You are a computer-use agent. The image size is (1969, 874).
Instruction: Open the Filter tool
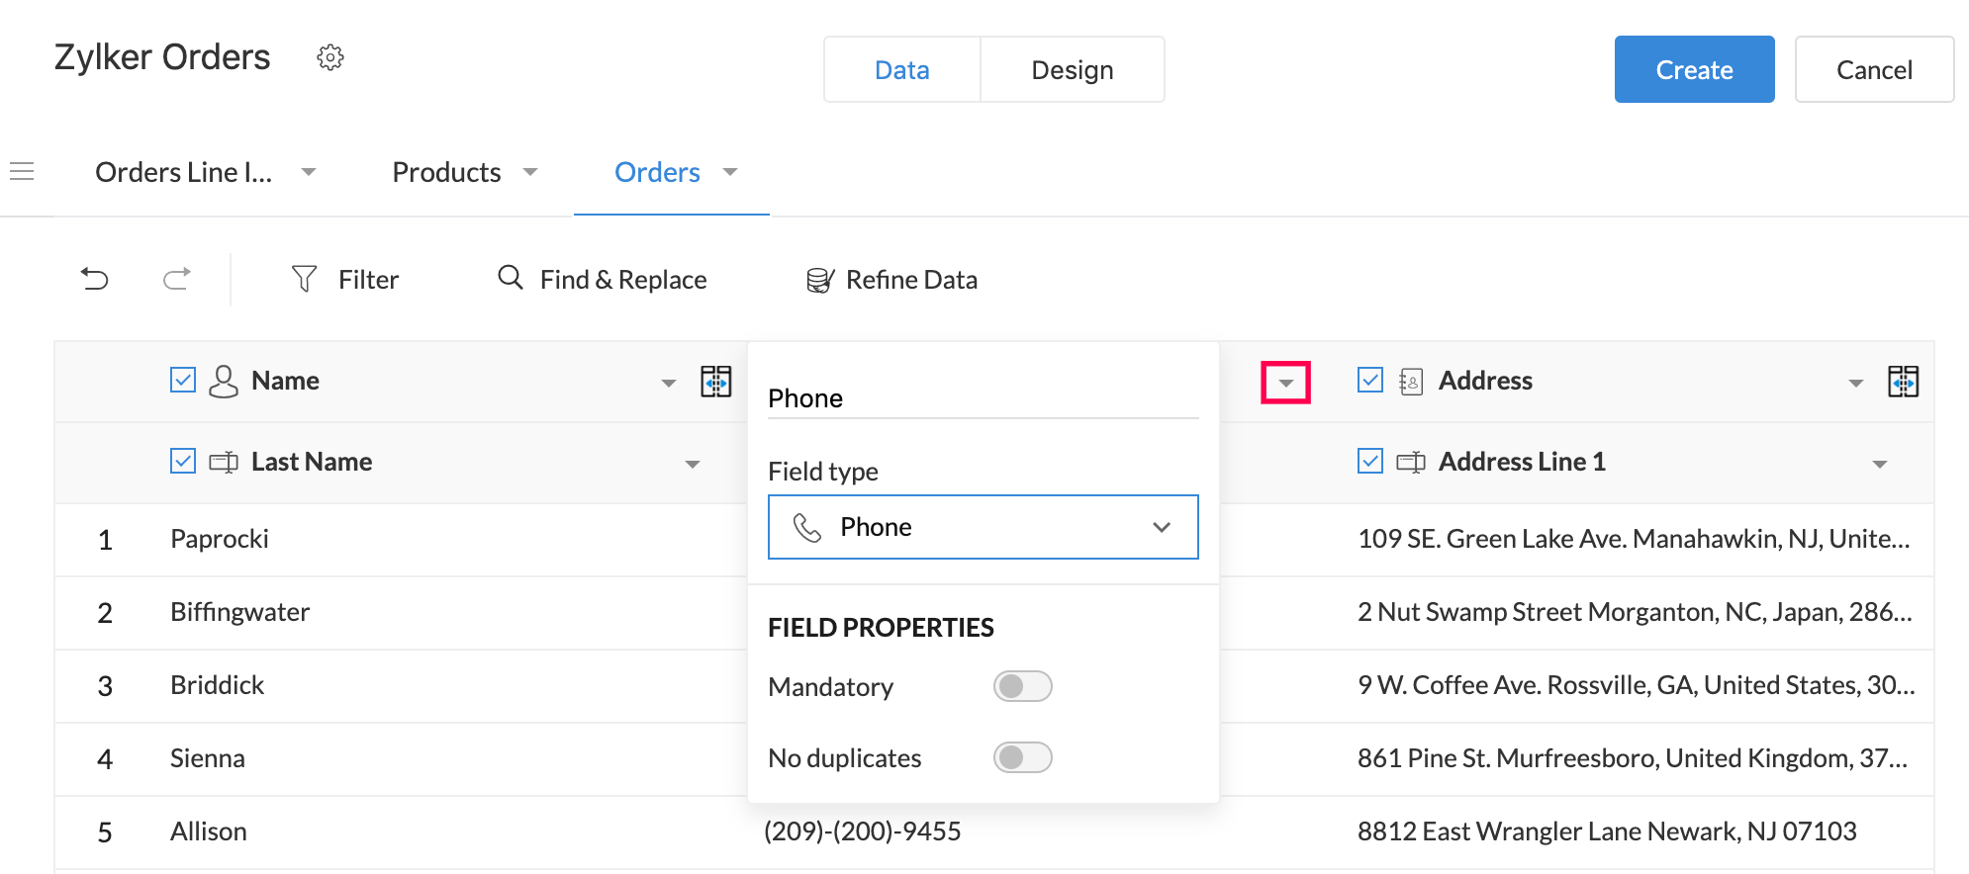345,280
